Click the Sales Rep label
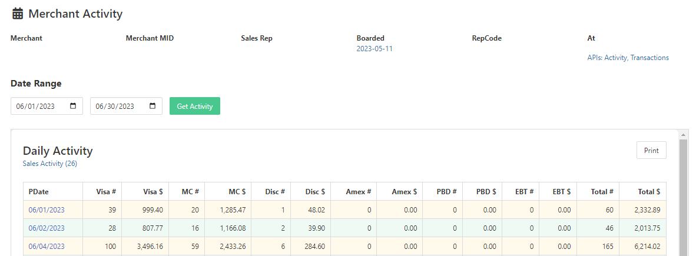Viewport: 696px width, 256px height. tap(257, 38)
